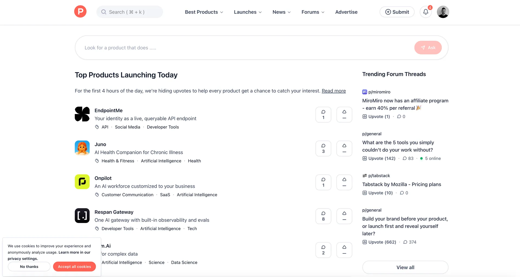Viewport: 520px width, 277px height.
Task: Click the Customer Communication tag
Action: tap(127, 195)
